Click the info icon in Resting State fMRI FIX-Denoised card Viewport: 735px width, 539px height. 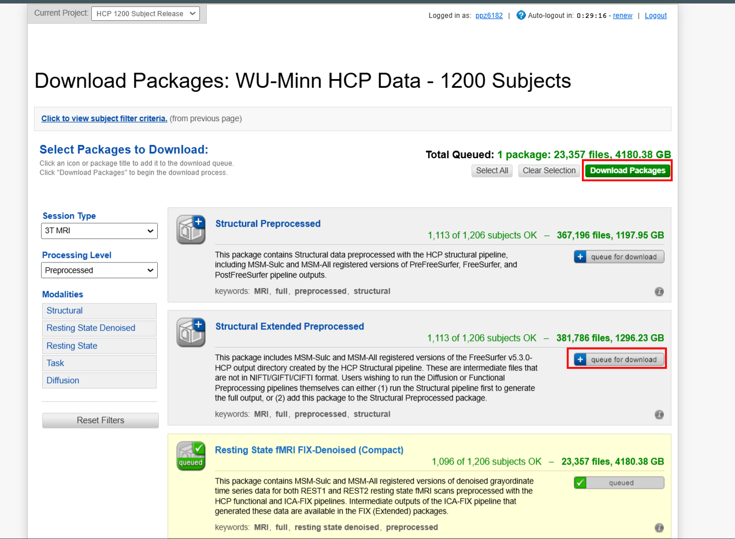[x=659, y=527]
